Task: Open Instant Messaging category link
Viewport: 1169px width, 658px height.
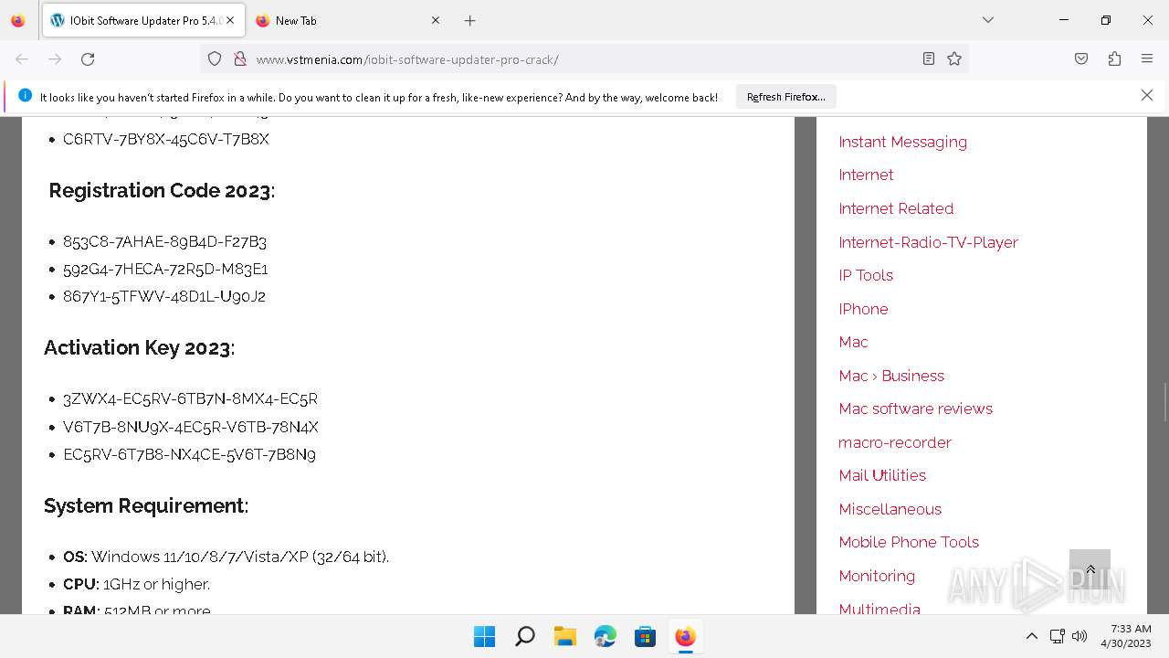Action: tap(902, 142)
